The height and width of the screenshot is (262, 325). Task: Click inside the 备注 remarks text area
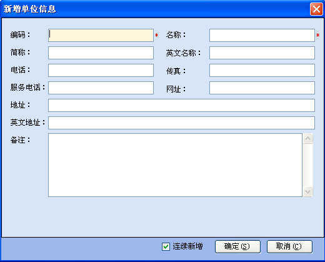click(175, 165)
